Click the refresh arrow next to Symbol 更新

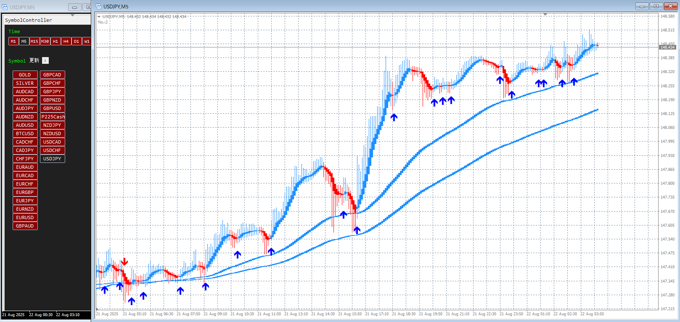(45, 60)
